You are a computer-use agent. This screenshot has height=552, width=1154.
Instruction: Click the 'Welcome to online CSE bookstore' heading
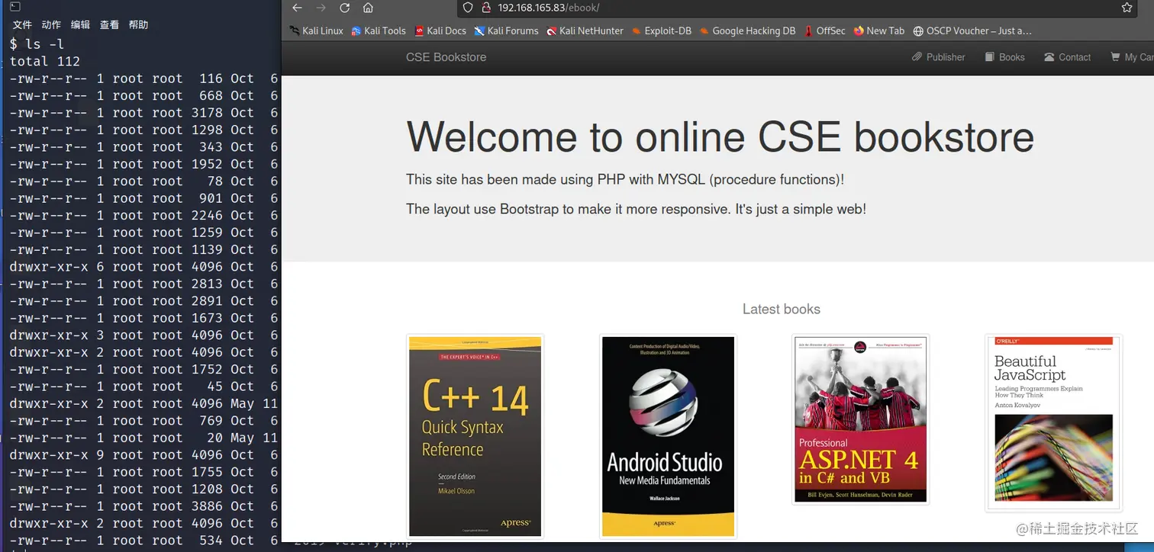[720, 138]
